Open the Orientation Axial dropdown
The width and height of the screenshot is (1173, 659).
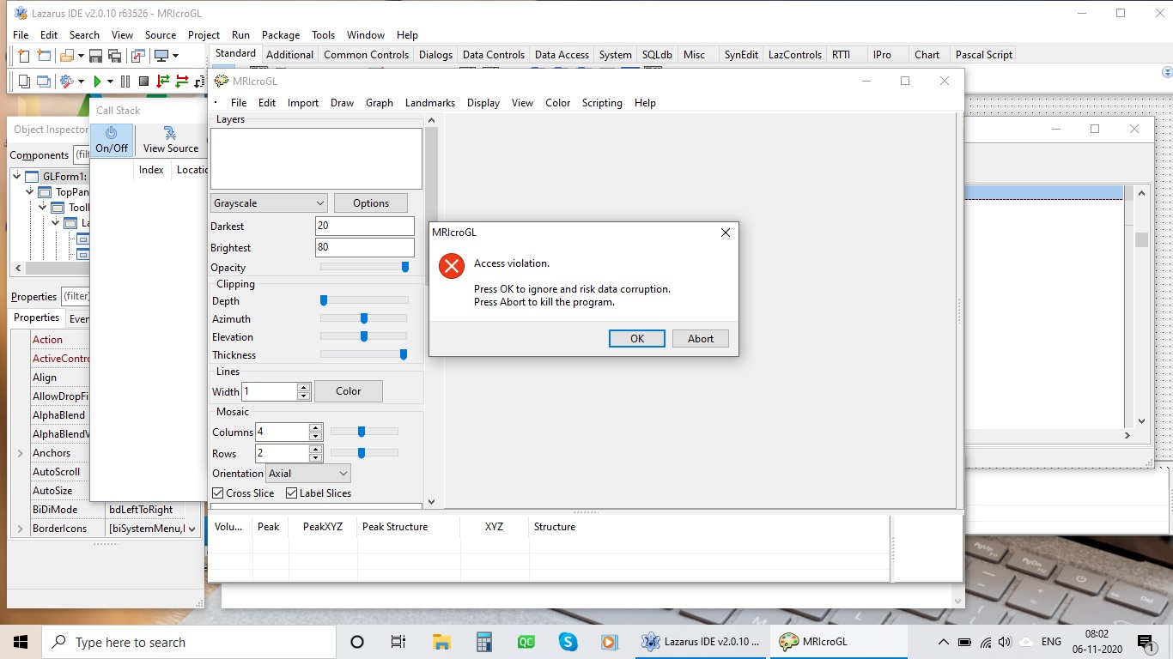tap(307, 474)
